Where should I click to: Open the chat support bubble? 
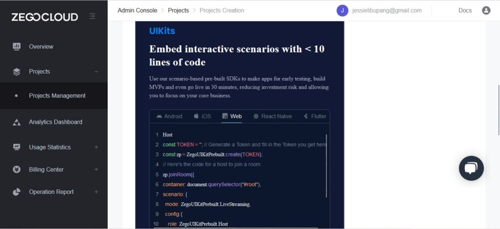click(x=471, y=168)
